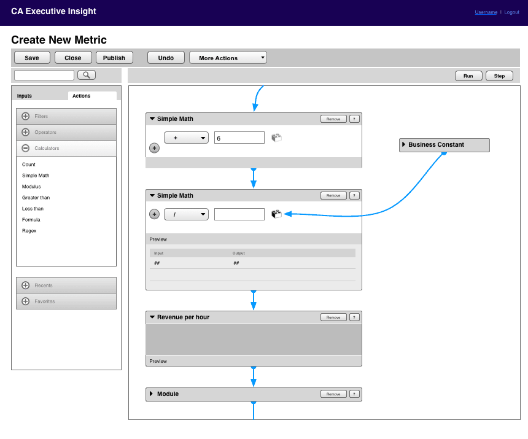
Task: Expand the Favorites section plus icon
Action: click(25, 301)
